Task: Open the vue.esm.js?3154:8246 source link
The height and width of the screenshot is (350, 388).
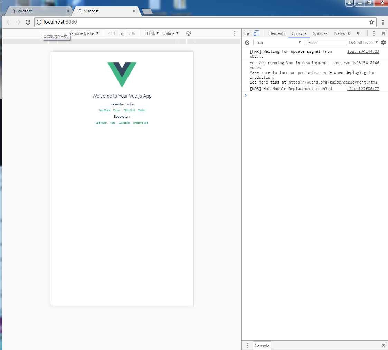Action: [x=356, y=63]
